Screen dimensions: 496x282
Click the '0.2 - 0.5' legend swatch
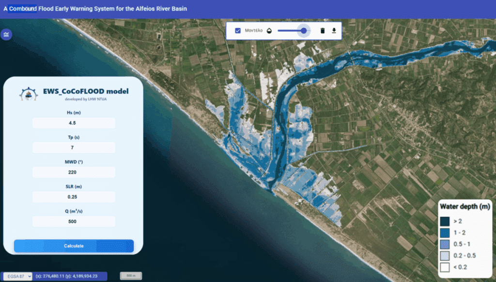pyautogui.click(x=445, y=255)
